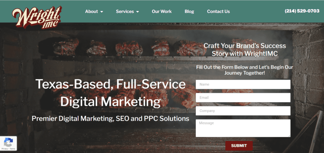Open the reCAPTCHA Terms link
Screen dimensions: 324x153
pos(12,149)
